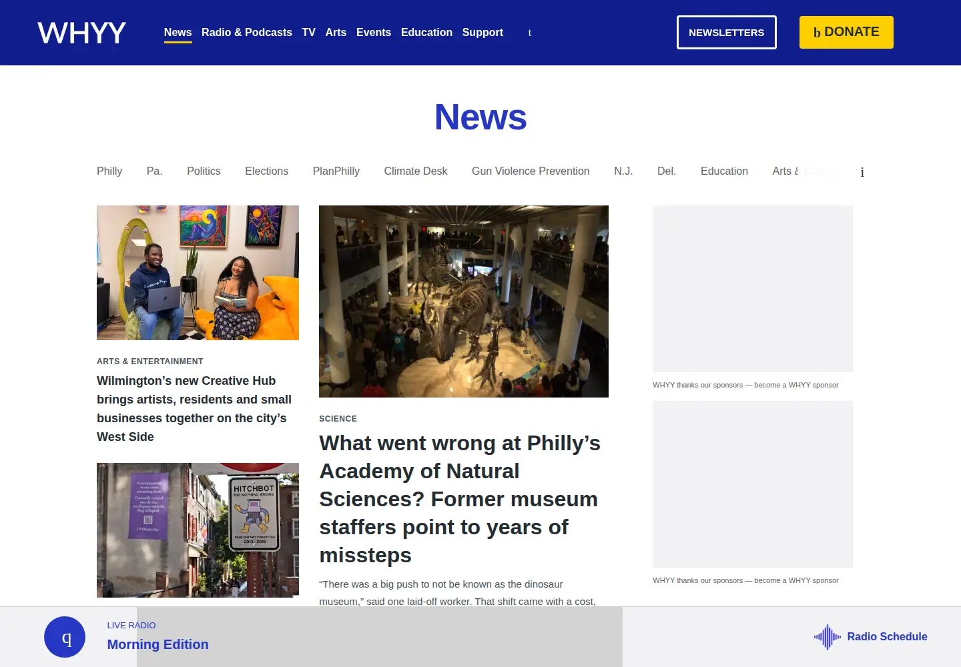Open Education in category row
The height and width of the screenshot is (667, 961).
click(724, 171)
